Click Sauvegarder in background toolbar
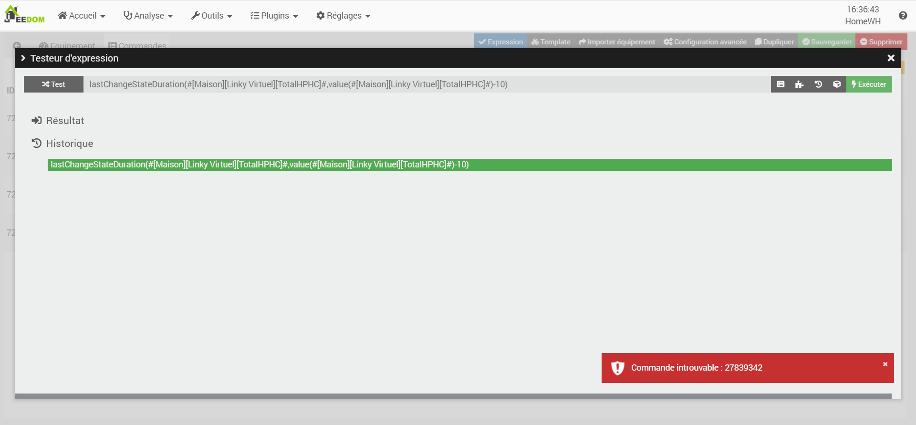 point(827,42)
